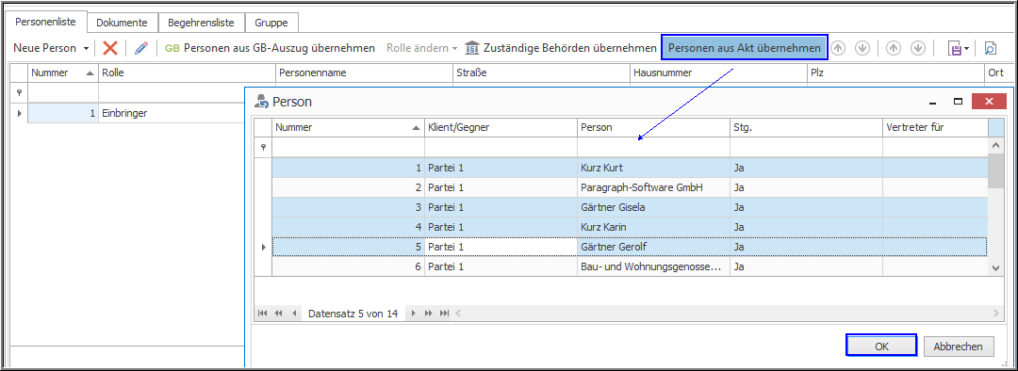The height and width of the screenshot is (371, 1018).
Task: Go to next record in navigator
Action: (x=414, y=314)
